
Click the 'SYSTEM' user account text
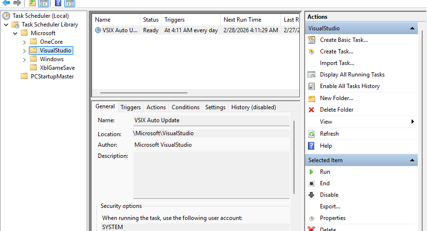pos(112,227)
